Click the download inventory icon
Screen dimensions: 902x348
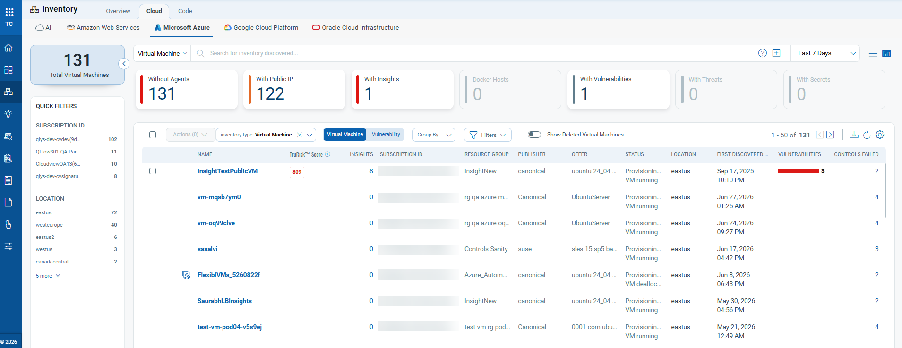pos(854,135)
